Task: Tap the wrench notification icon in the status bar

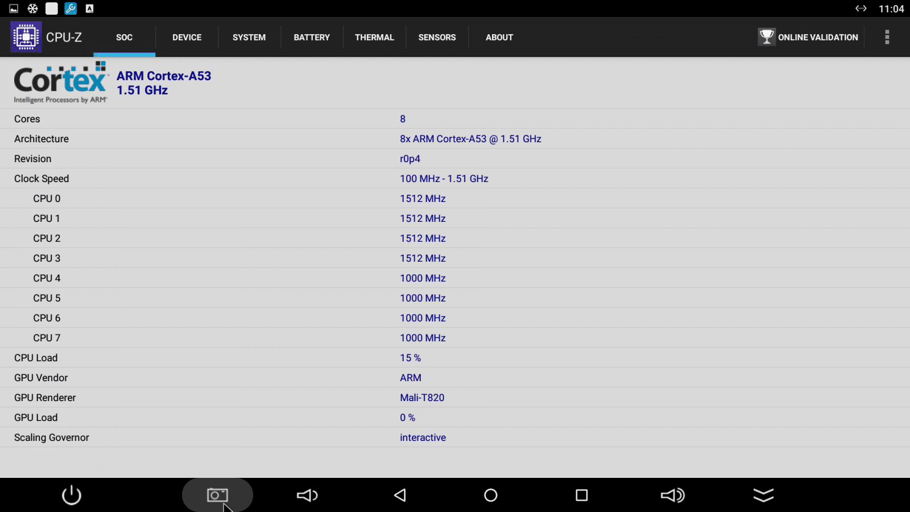Action: tap(70, 9)
